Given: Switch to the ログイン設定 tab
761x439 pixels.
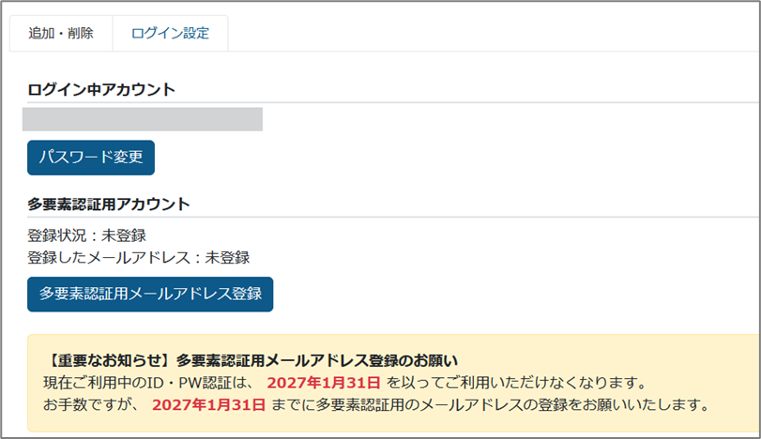Looking at the screenshot, I should point(170,33).
